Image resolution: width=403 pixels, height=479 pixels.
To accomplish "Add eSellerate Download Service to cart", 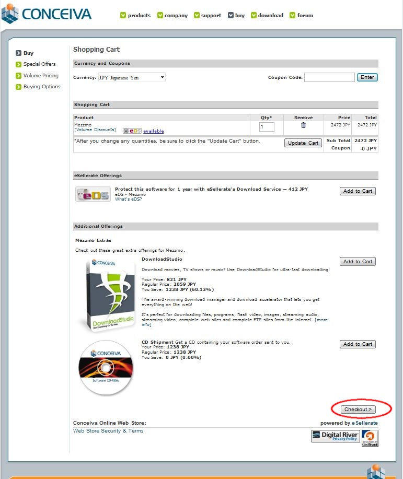I will (358, 191).
